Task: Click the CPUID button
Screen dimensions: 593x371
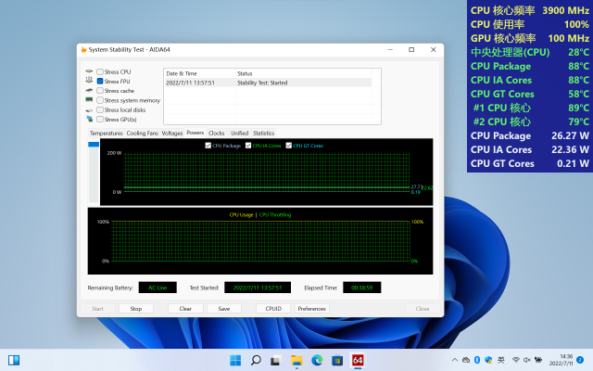Action: click(x=272, y=308)
